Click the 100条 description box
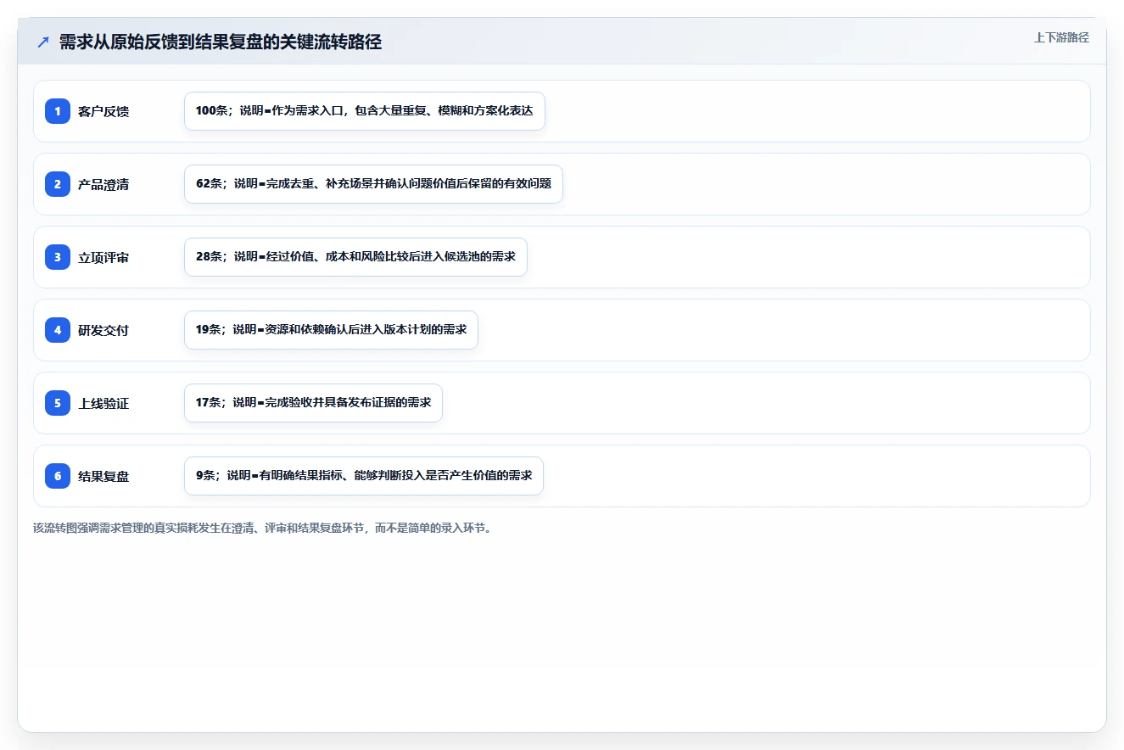This screenshot has height=750, width=1124. (365, 111)
